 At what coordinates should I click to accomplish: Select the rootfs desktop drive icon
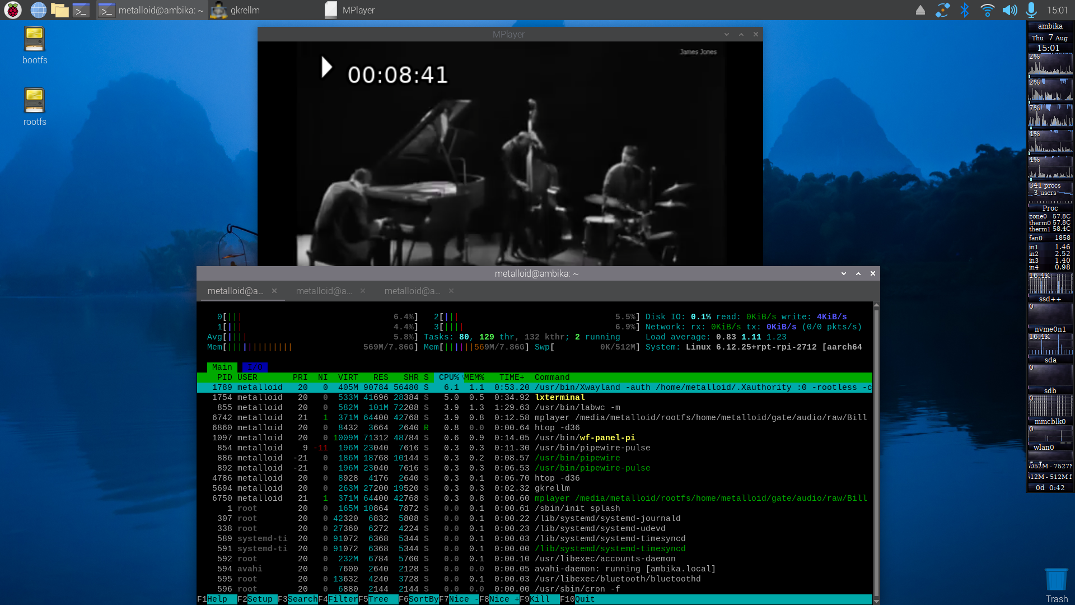pyautogui.click(x=35, y=108)
